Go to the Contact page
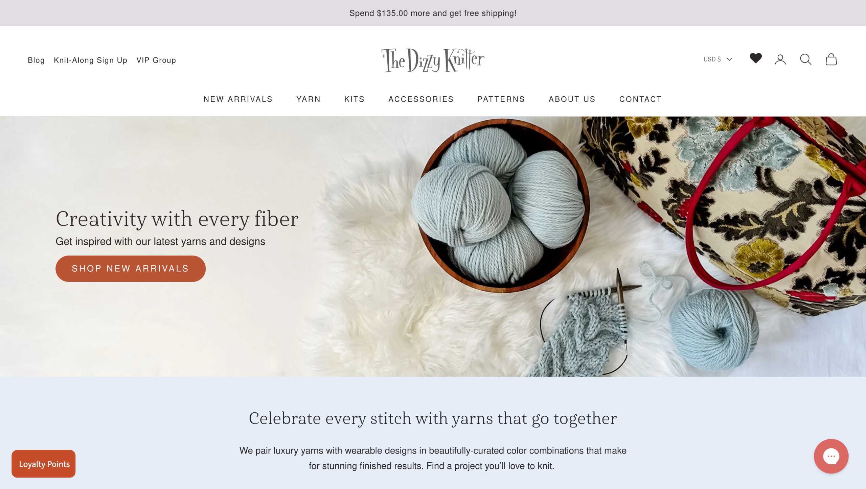 point(640,99)
